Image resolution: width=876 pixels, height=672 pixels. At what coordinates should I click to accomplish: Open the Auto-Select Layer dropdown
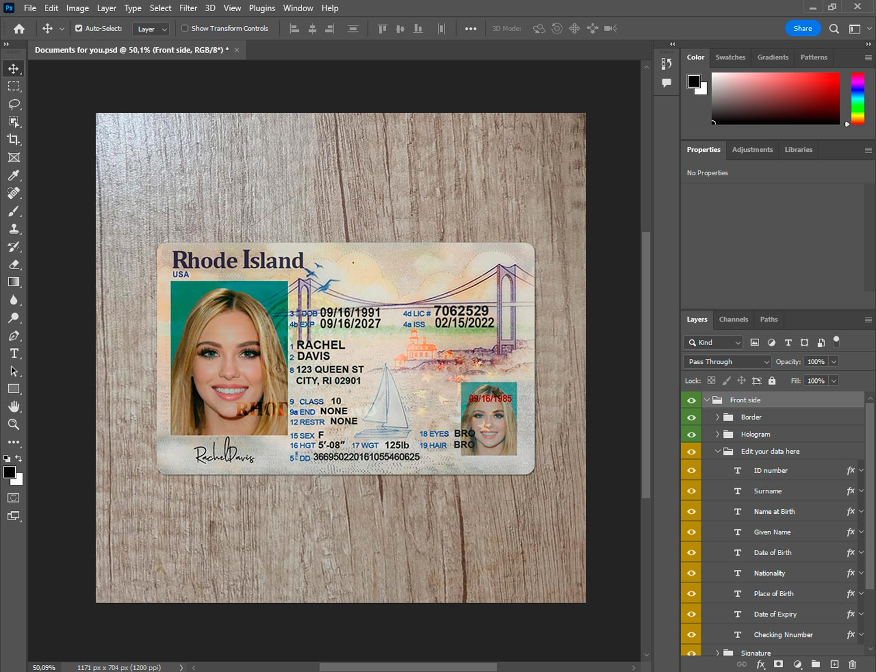tap(151, 29)
